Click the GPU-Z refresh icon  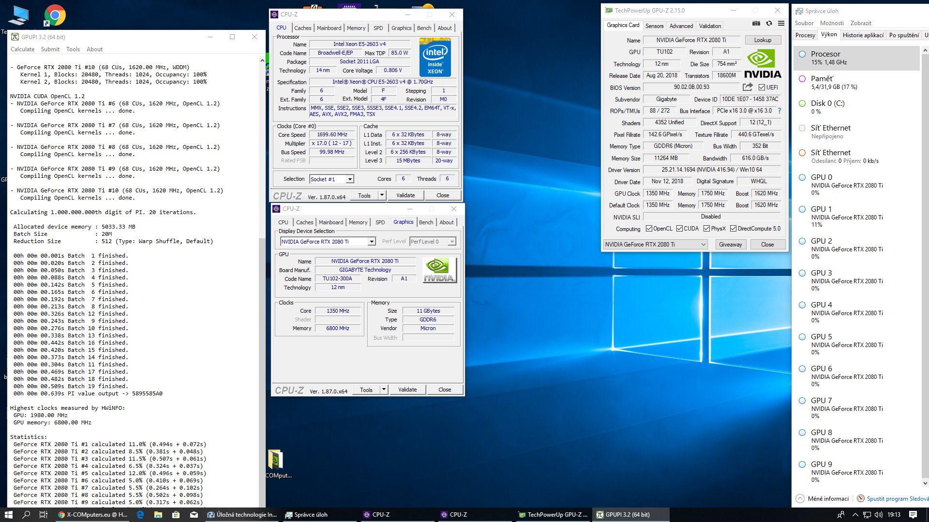coord(769,23)
